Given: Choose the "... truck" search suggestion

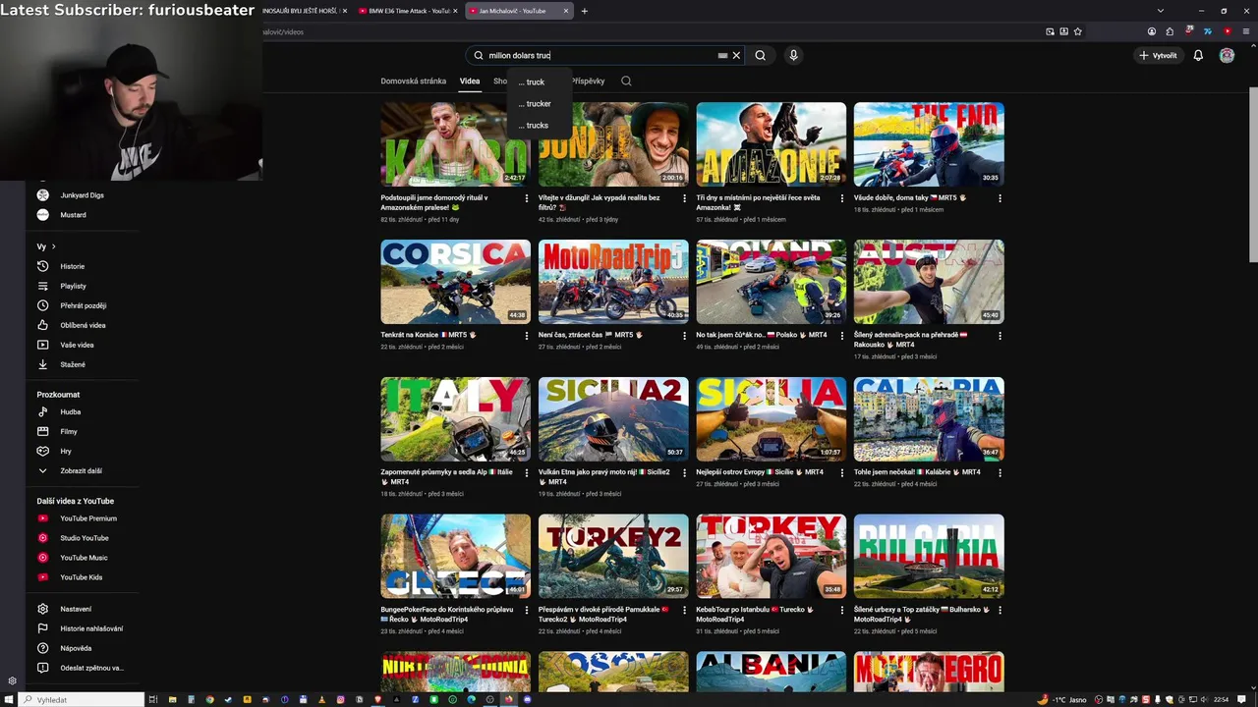Looking at the screenshot, I should [x=532, y=82].
